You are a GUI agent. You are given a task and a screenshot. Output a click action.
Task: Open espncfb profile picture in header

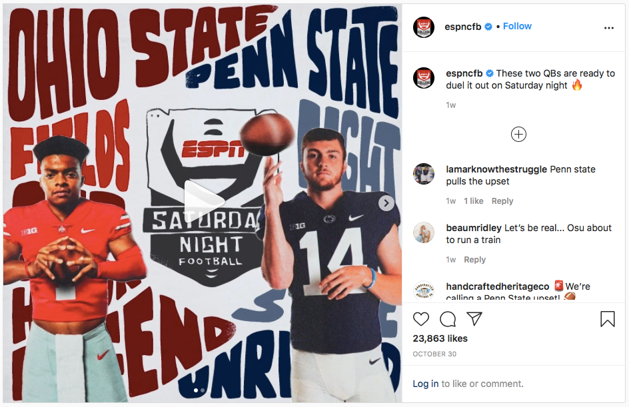point(424,27)
